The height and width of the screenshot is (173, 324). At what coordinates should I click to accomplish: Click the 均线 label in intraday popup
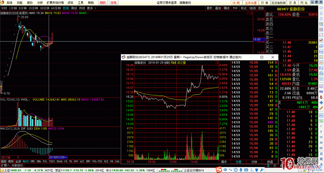pos(173,63)
